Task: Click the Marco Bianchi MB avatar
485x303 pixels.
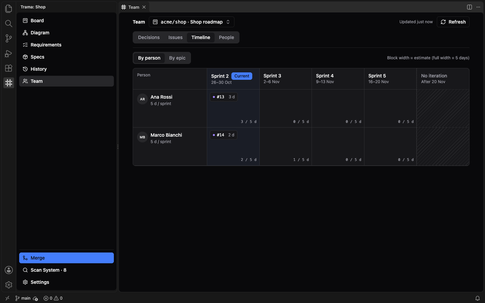Action: 142,137
